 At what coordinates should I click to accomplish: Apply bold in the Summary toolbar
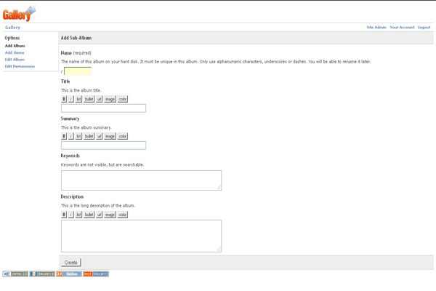[64, 136]
